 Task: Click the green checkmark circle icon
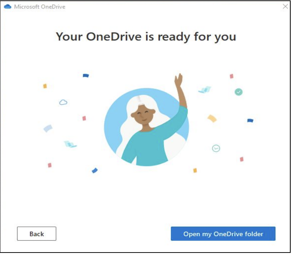(x=239, y=92)
